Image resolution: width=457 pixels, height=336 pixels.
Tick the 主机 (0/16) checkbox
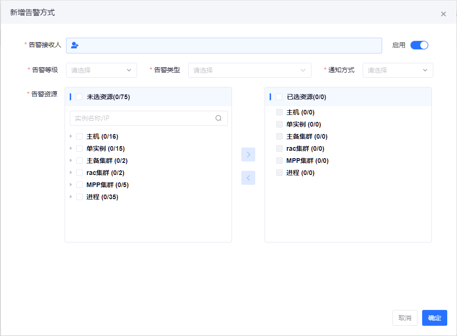point(79,136)
